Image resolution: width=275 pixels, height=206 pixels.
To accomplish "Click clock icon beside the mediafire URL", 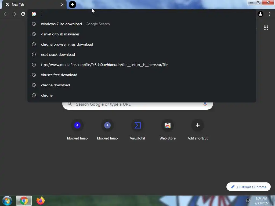I will pyautogui.click(x=34, y=65).
